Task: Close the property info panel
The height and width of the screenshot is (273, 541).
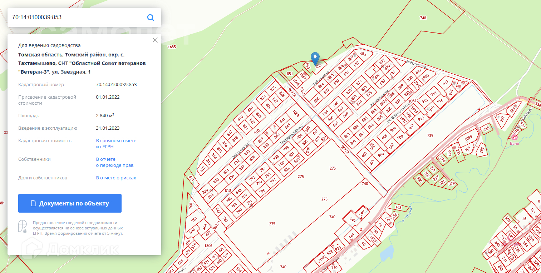Action: (x=155, y=40)
